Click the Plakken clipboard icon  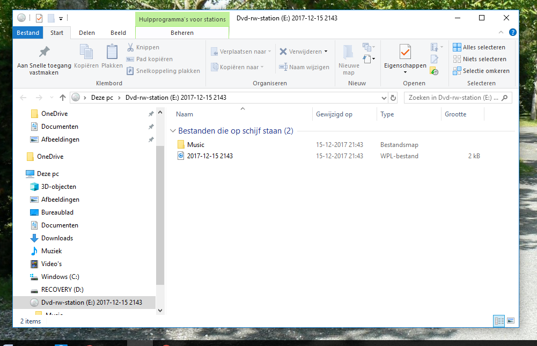tap(112, 51)
